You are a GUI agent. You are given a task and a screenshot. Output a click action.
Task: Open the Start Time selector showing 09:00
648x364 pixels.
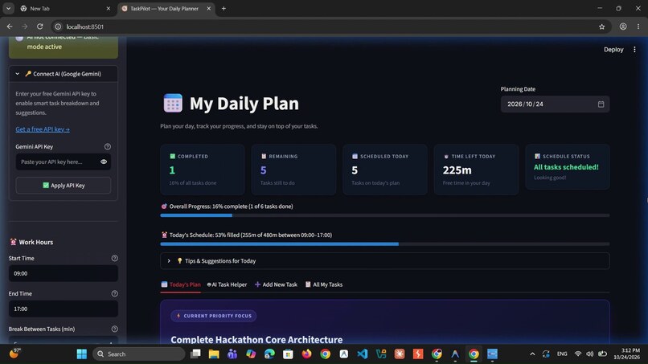coord(64,273)
